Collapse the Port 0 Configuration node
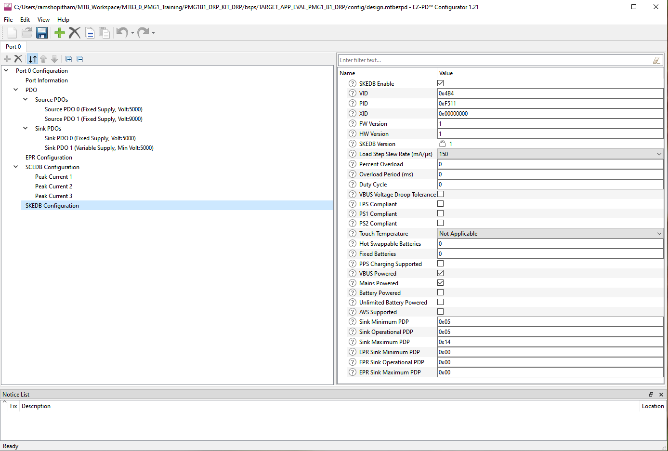The height and width of the screenshot is (451, 668). point(6,70)
